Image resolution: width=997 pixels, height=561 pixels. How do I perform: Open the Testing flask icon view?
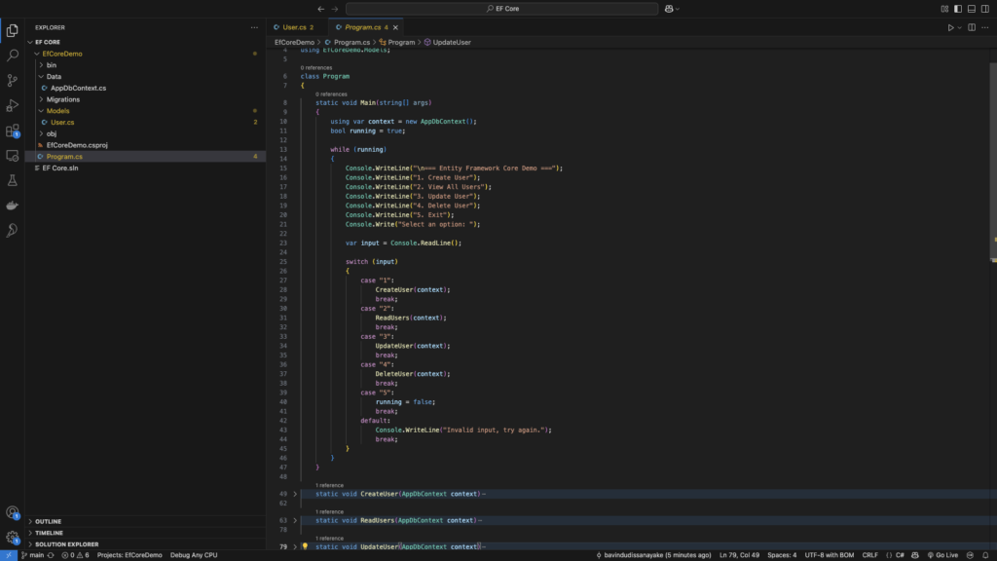[x=12, y=180]
